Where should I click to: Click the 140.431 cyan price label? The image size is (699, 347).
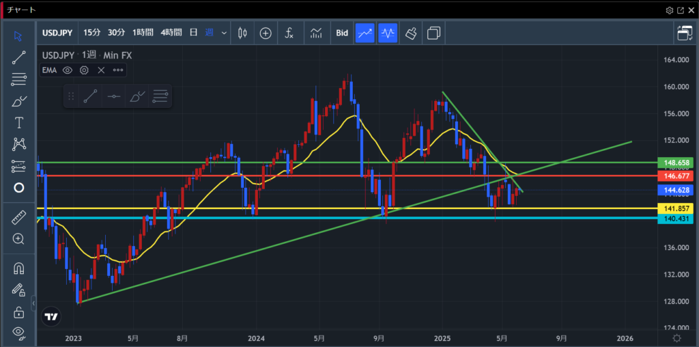[x=676, y=219]
